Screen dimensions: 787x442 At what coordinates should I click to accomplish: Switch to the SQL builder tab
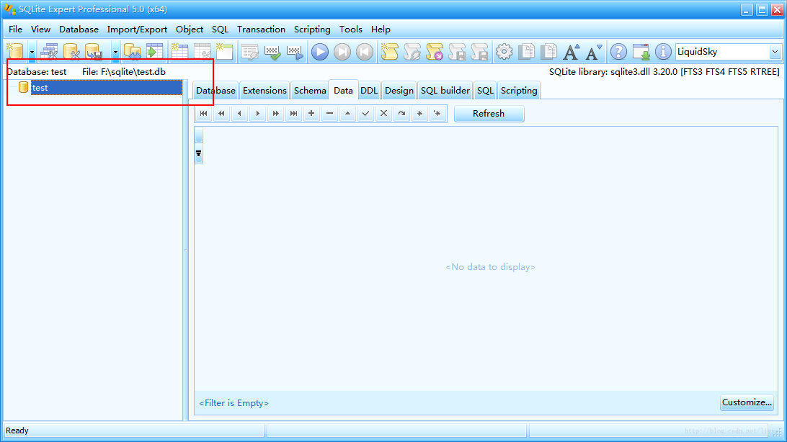[x=445, y=91]
